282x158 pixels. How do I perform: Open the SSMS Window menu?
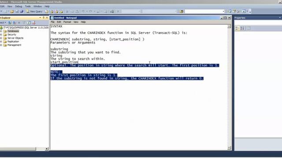(x=37, y=6)
